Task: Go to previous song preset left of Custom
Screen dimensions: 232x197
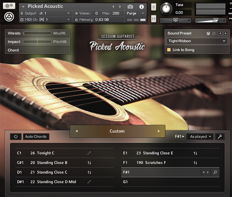Action: coord(77,131)
